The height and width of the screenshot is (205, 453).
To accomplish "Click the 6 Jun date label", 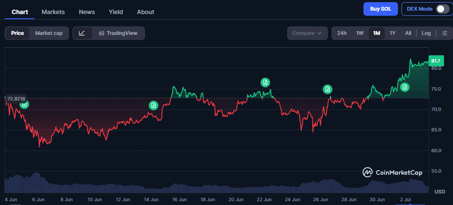I will [x=38, y=199].
